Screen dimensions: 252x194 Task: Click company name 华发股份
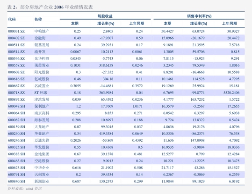click(x=42, y=147)
